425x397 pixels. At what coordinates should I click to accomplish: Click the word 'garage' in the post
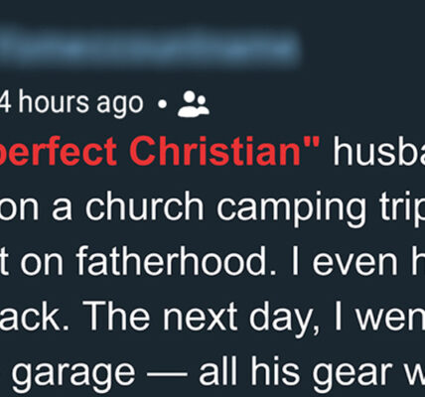[73, 374]
